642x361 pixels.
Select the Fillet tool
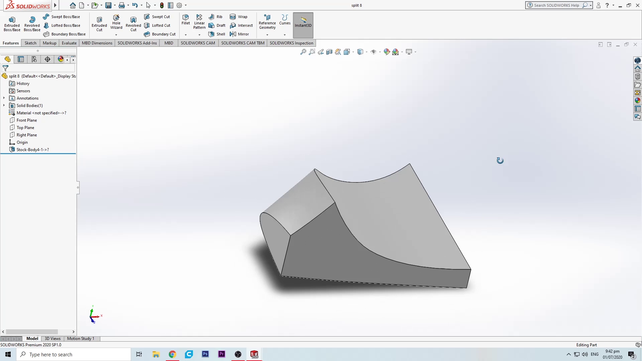tap(186, 20)
